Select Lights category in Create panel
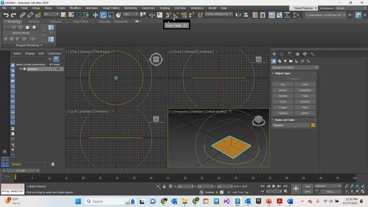368x207 pixels. click(x=285, y=62)
